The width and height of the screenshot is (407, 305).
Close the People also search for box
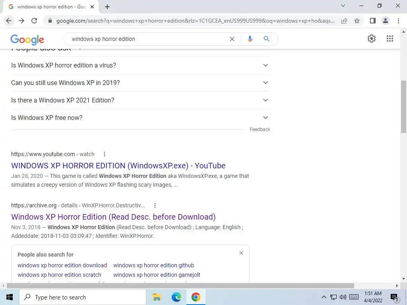click(x=241, y=253)
